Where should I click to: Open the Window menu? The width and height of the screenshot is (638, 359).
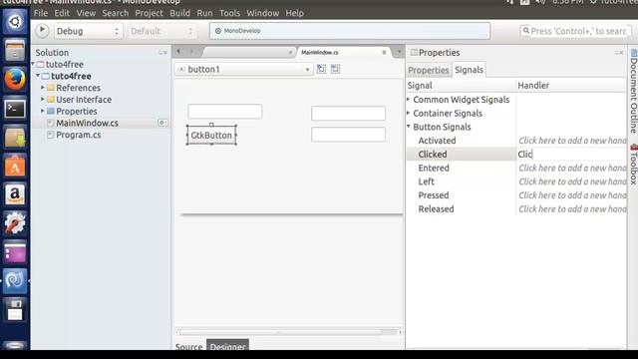pos(263,13)
